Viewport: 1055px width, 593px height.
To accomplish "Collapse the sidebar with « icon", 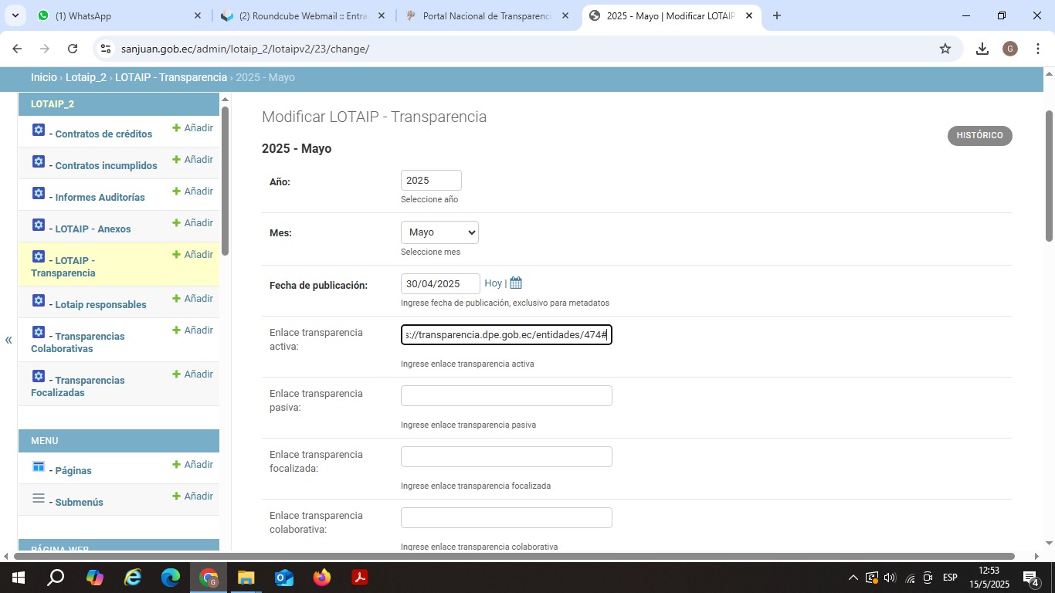I will pos(8,340).
